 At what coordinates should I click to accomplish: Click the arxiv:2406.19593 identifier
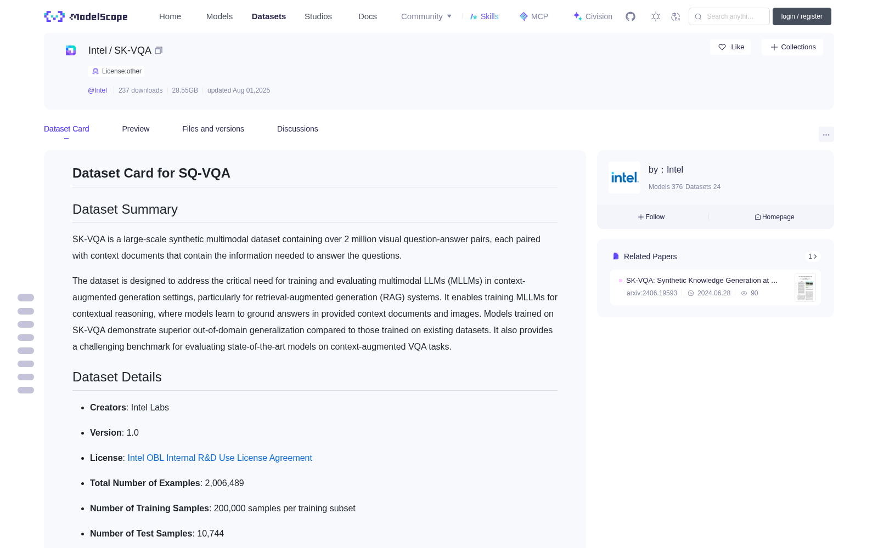652,293
